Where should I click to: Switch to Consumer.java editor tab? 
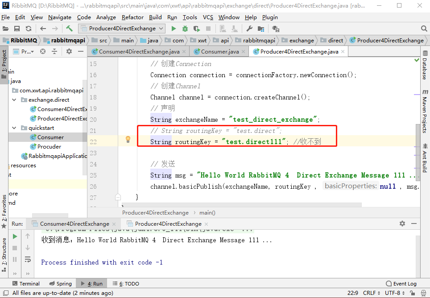coord(219,52)
